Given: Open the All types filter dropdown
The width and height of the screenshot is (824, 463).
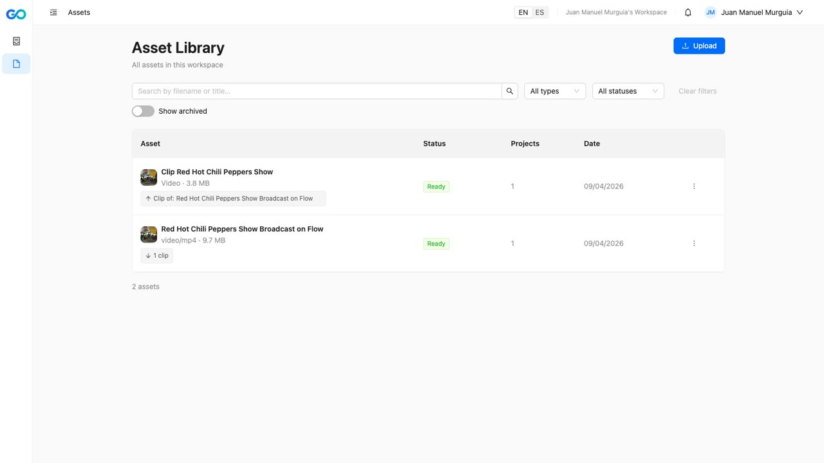Looking at the screenshot, I should [x=555, y=91].
